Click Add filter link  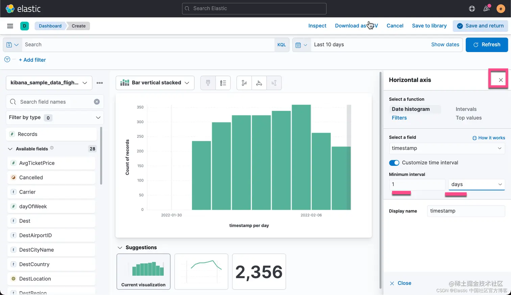pyautogui.click(x=32, y=60)
